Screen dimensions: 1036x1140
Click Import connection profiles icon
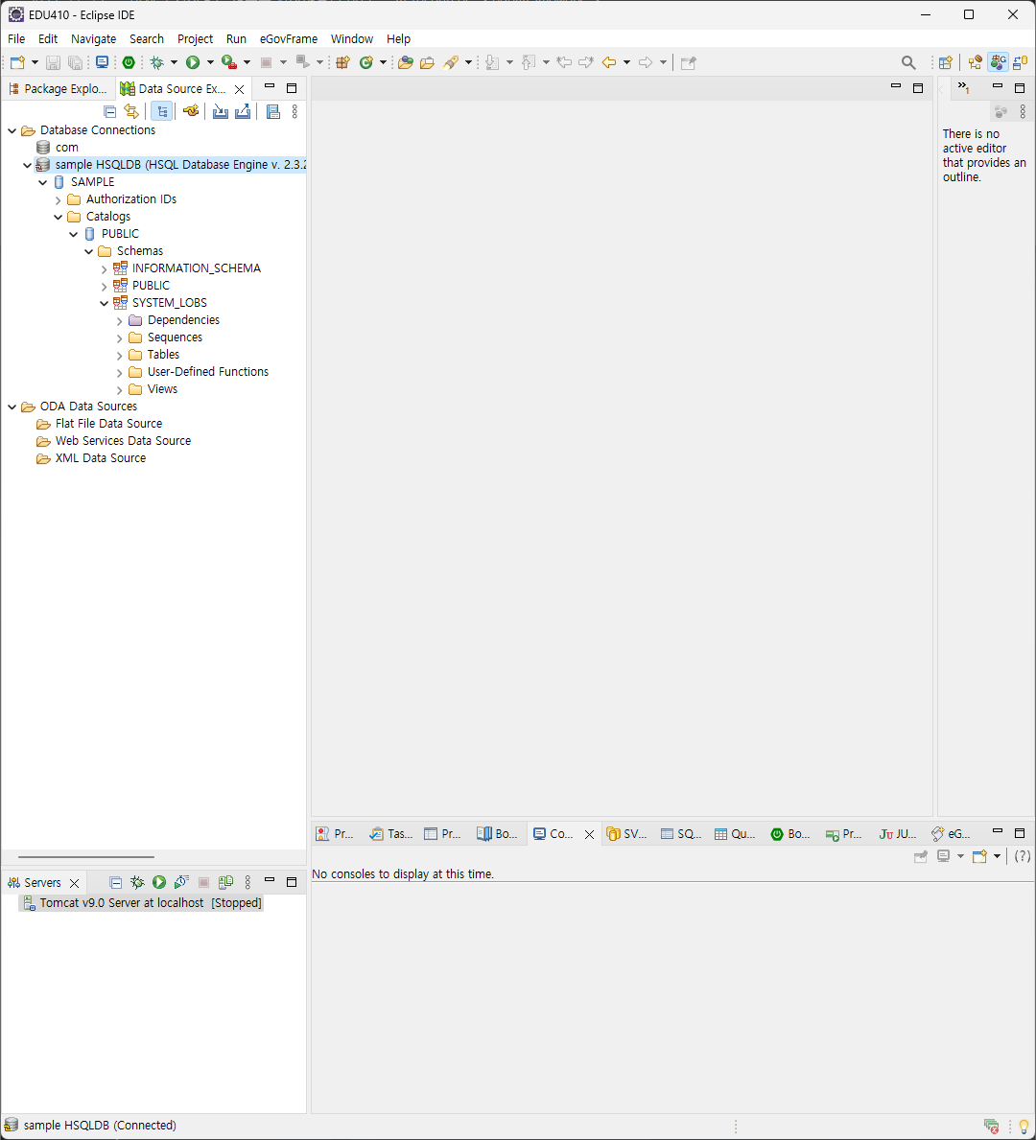click(x=221, y=111)
